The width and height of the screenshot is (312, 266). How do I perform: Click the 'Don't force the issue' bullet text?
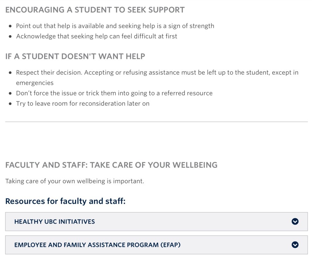(114, 93)
